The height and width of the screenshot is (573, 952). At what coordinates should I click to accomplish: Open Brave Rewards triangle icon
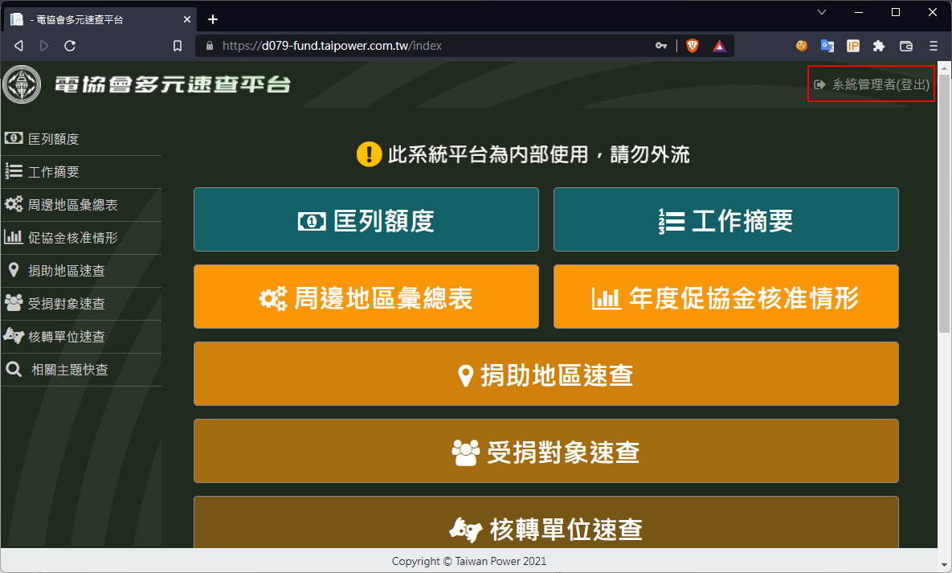click(720, 46)
